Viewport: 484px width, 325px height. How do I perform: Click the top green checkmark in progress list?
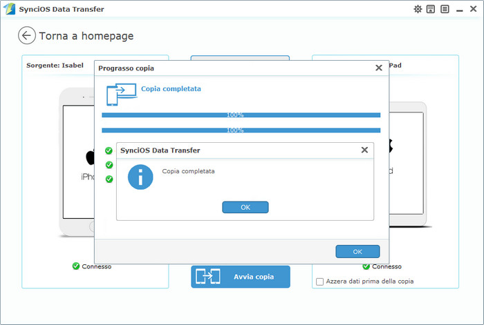(x=109, y=150)
